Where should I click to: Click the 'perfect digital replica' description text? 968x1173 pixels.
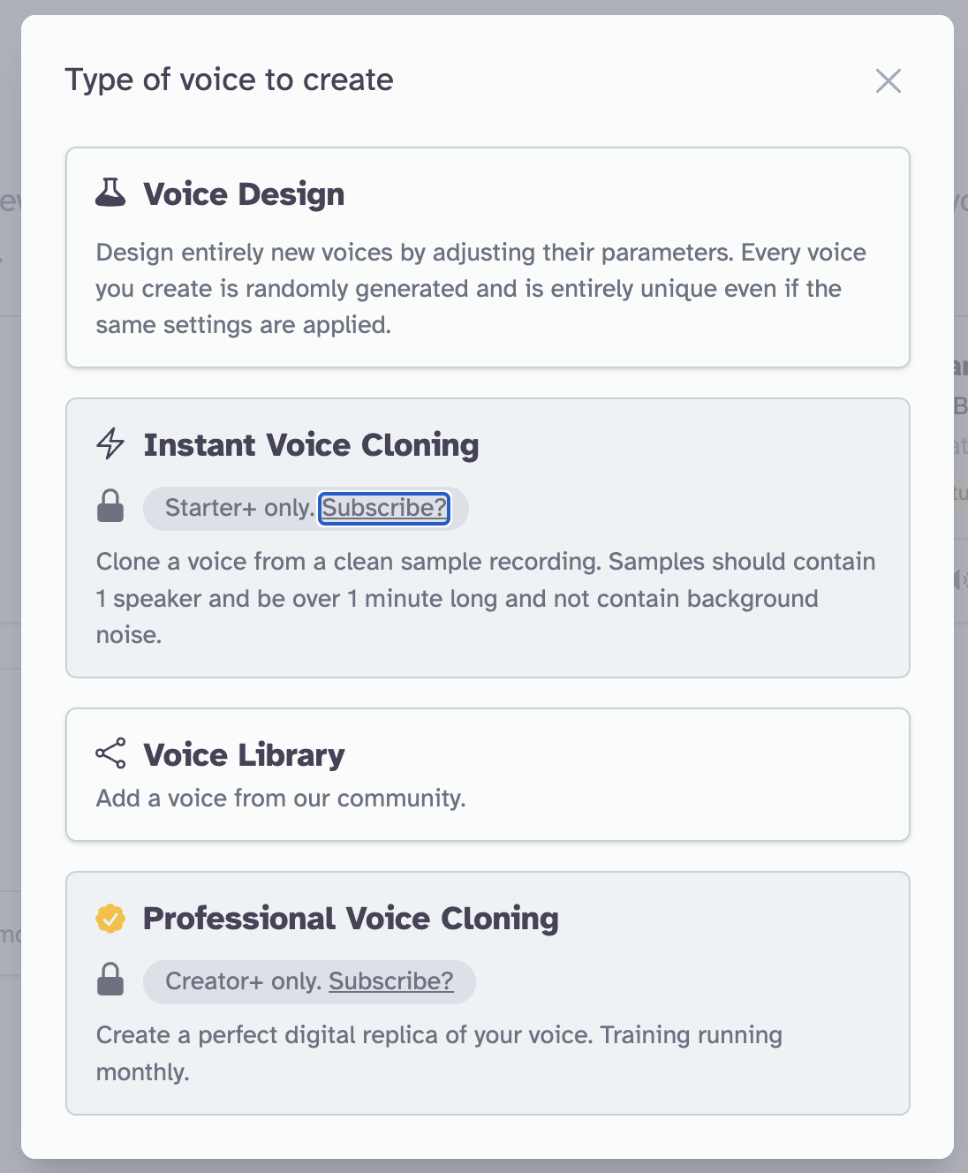[x=439, y=1053]
